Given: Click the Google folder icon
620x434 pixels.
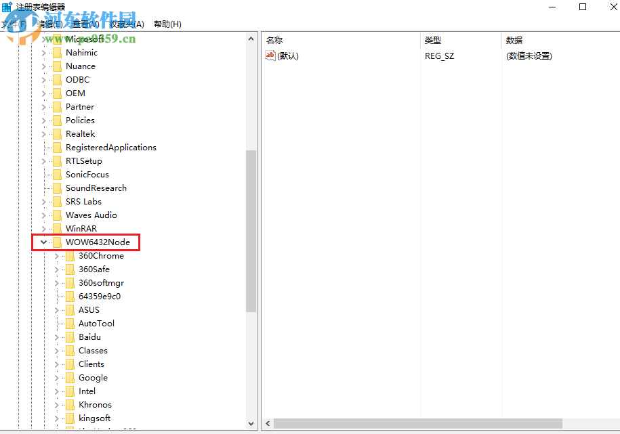Looking at the screenshot, I should click(x=70, y=377).
